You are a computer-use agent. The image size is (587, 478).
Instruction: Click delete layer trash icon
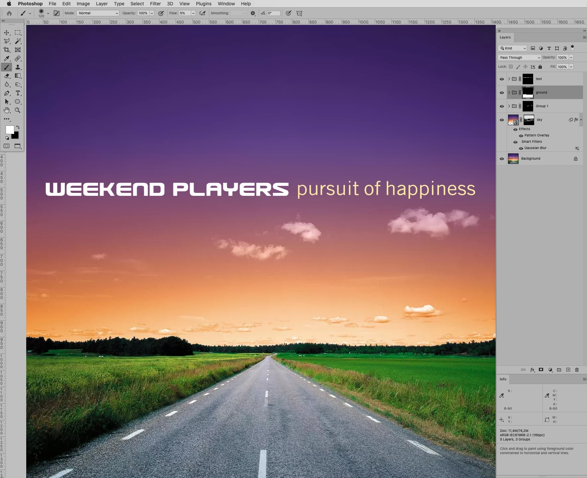tap(577, 370)
